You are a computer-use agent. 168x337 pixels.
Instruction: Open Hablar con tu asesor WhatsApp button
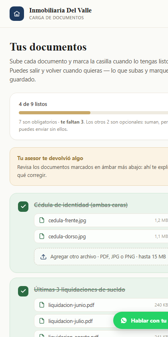point(140,321)
